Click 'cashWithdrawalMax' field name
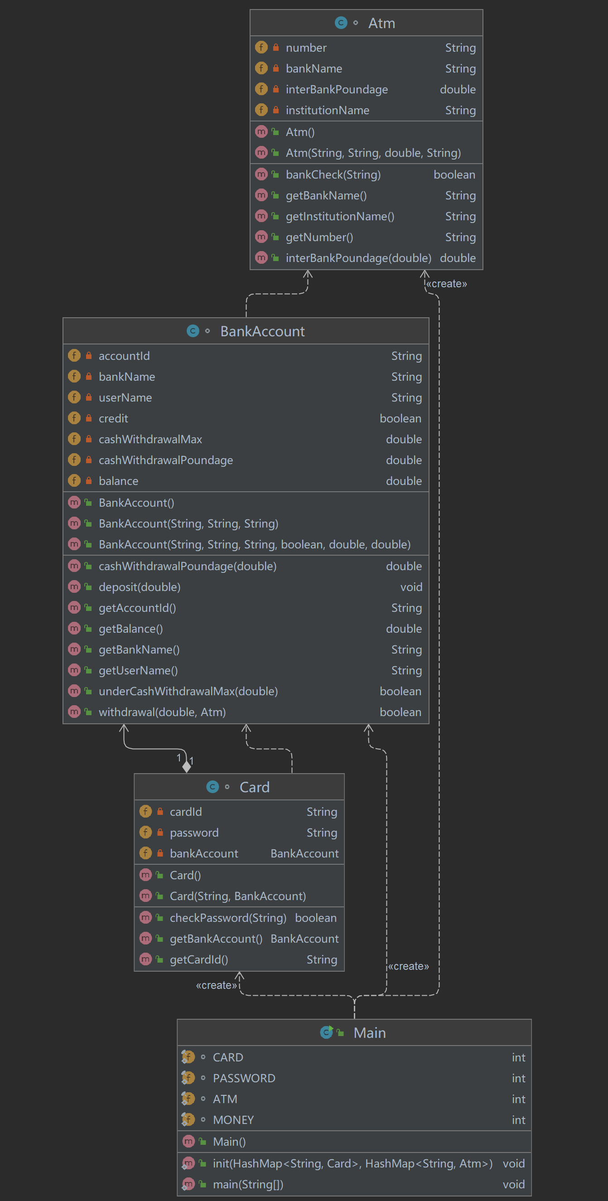 [x=150, y=439]
